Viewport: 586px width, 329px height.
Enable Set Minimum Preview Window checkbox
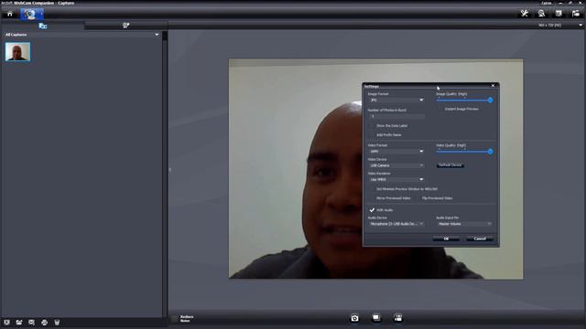[372, 189]
